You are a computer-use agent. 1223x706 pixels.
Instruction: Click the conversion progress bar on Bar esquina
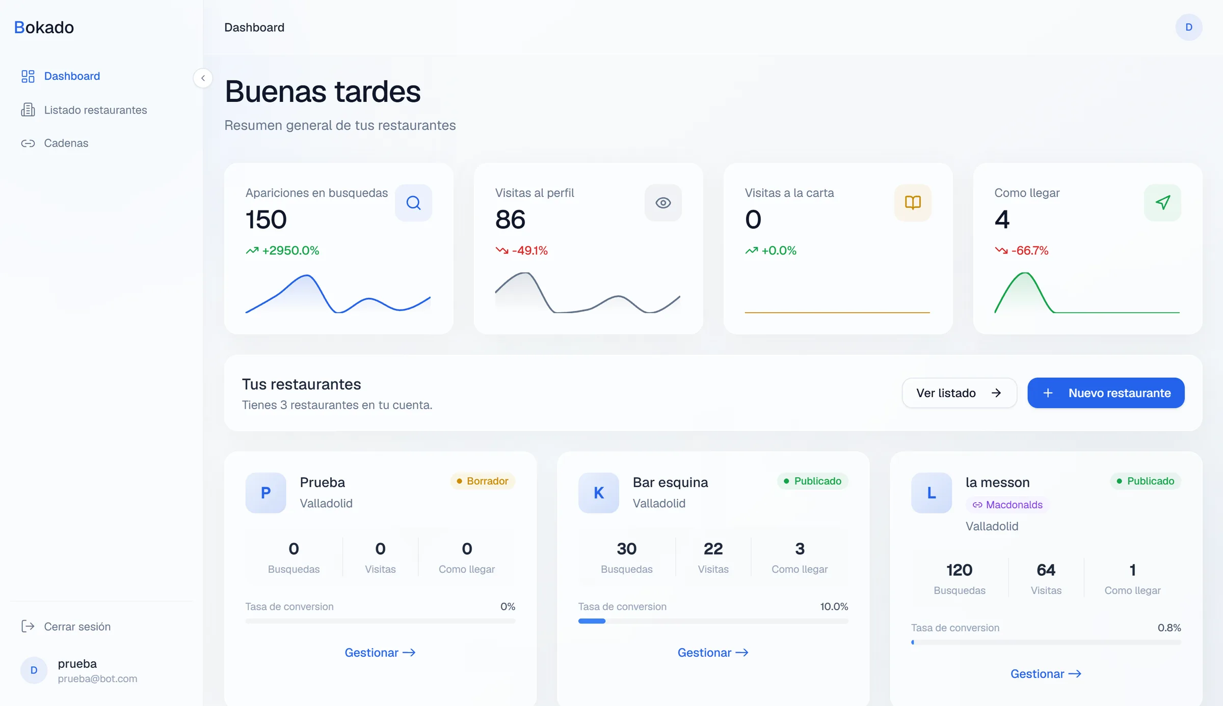(713, 621)
